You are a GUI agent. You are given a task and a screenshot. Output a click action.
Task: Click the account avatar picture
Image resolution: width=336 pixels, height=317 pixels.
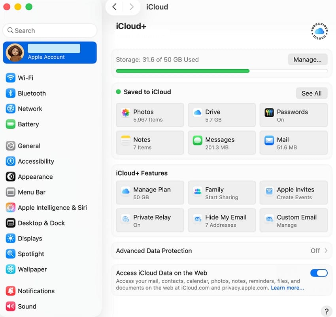click(x=15, y=53)
